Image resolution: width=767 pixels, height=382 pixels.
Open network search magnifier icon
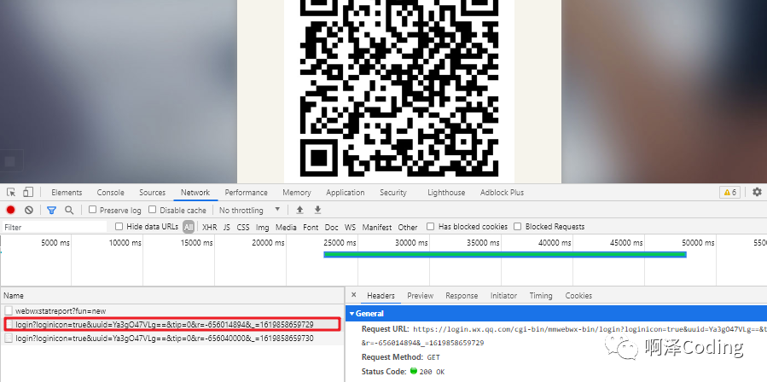[x=69, y=210]
